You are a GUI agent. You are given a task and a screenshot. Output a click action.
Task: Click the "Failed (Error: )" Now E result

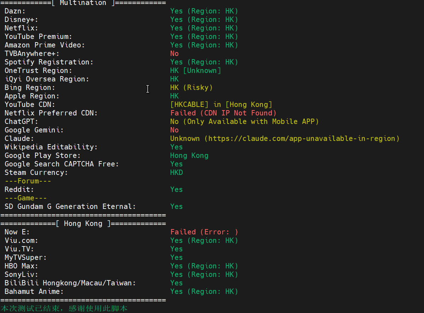[204, 232]
